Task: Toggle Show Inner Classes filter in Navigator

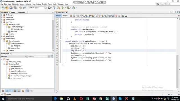Action: (x=19, y=91)
